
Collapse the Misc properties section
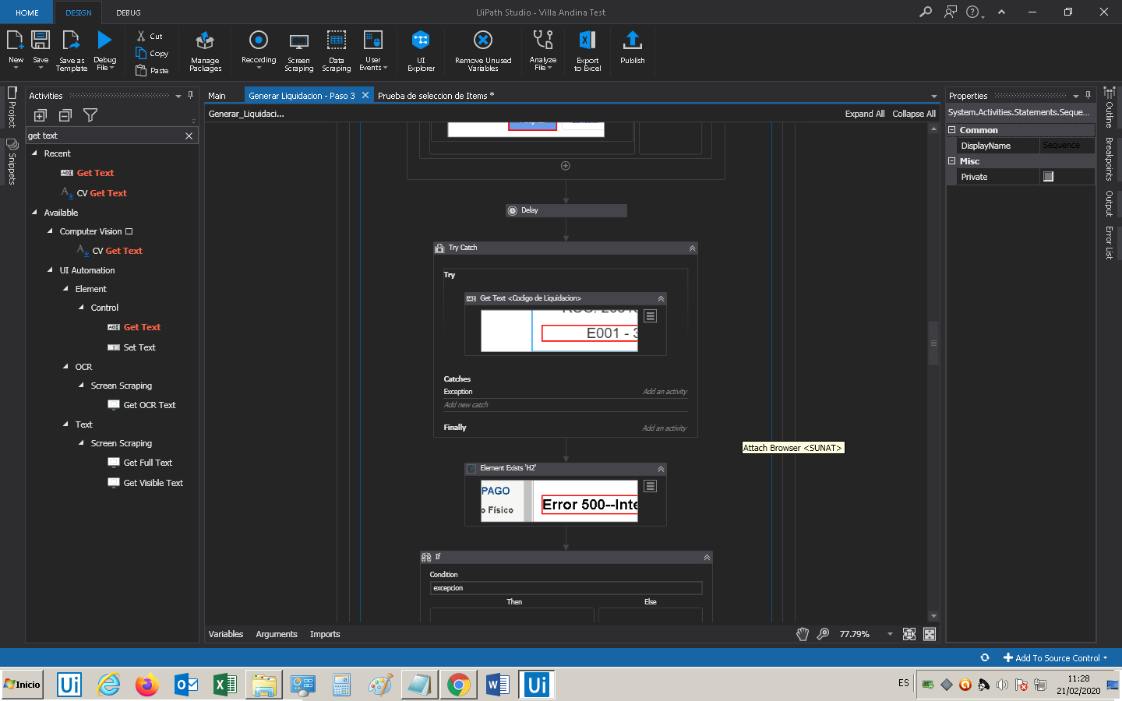coord(951,161)
